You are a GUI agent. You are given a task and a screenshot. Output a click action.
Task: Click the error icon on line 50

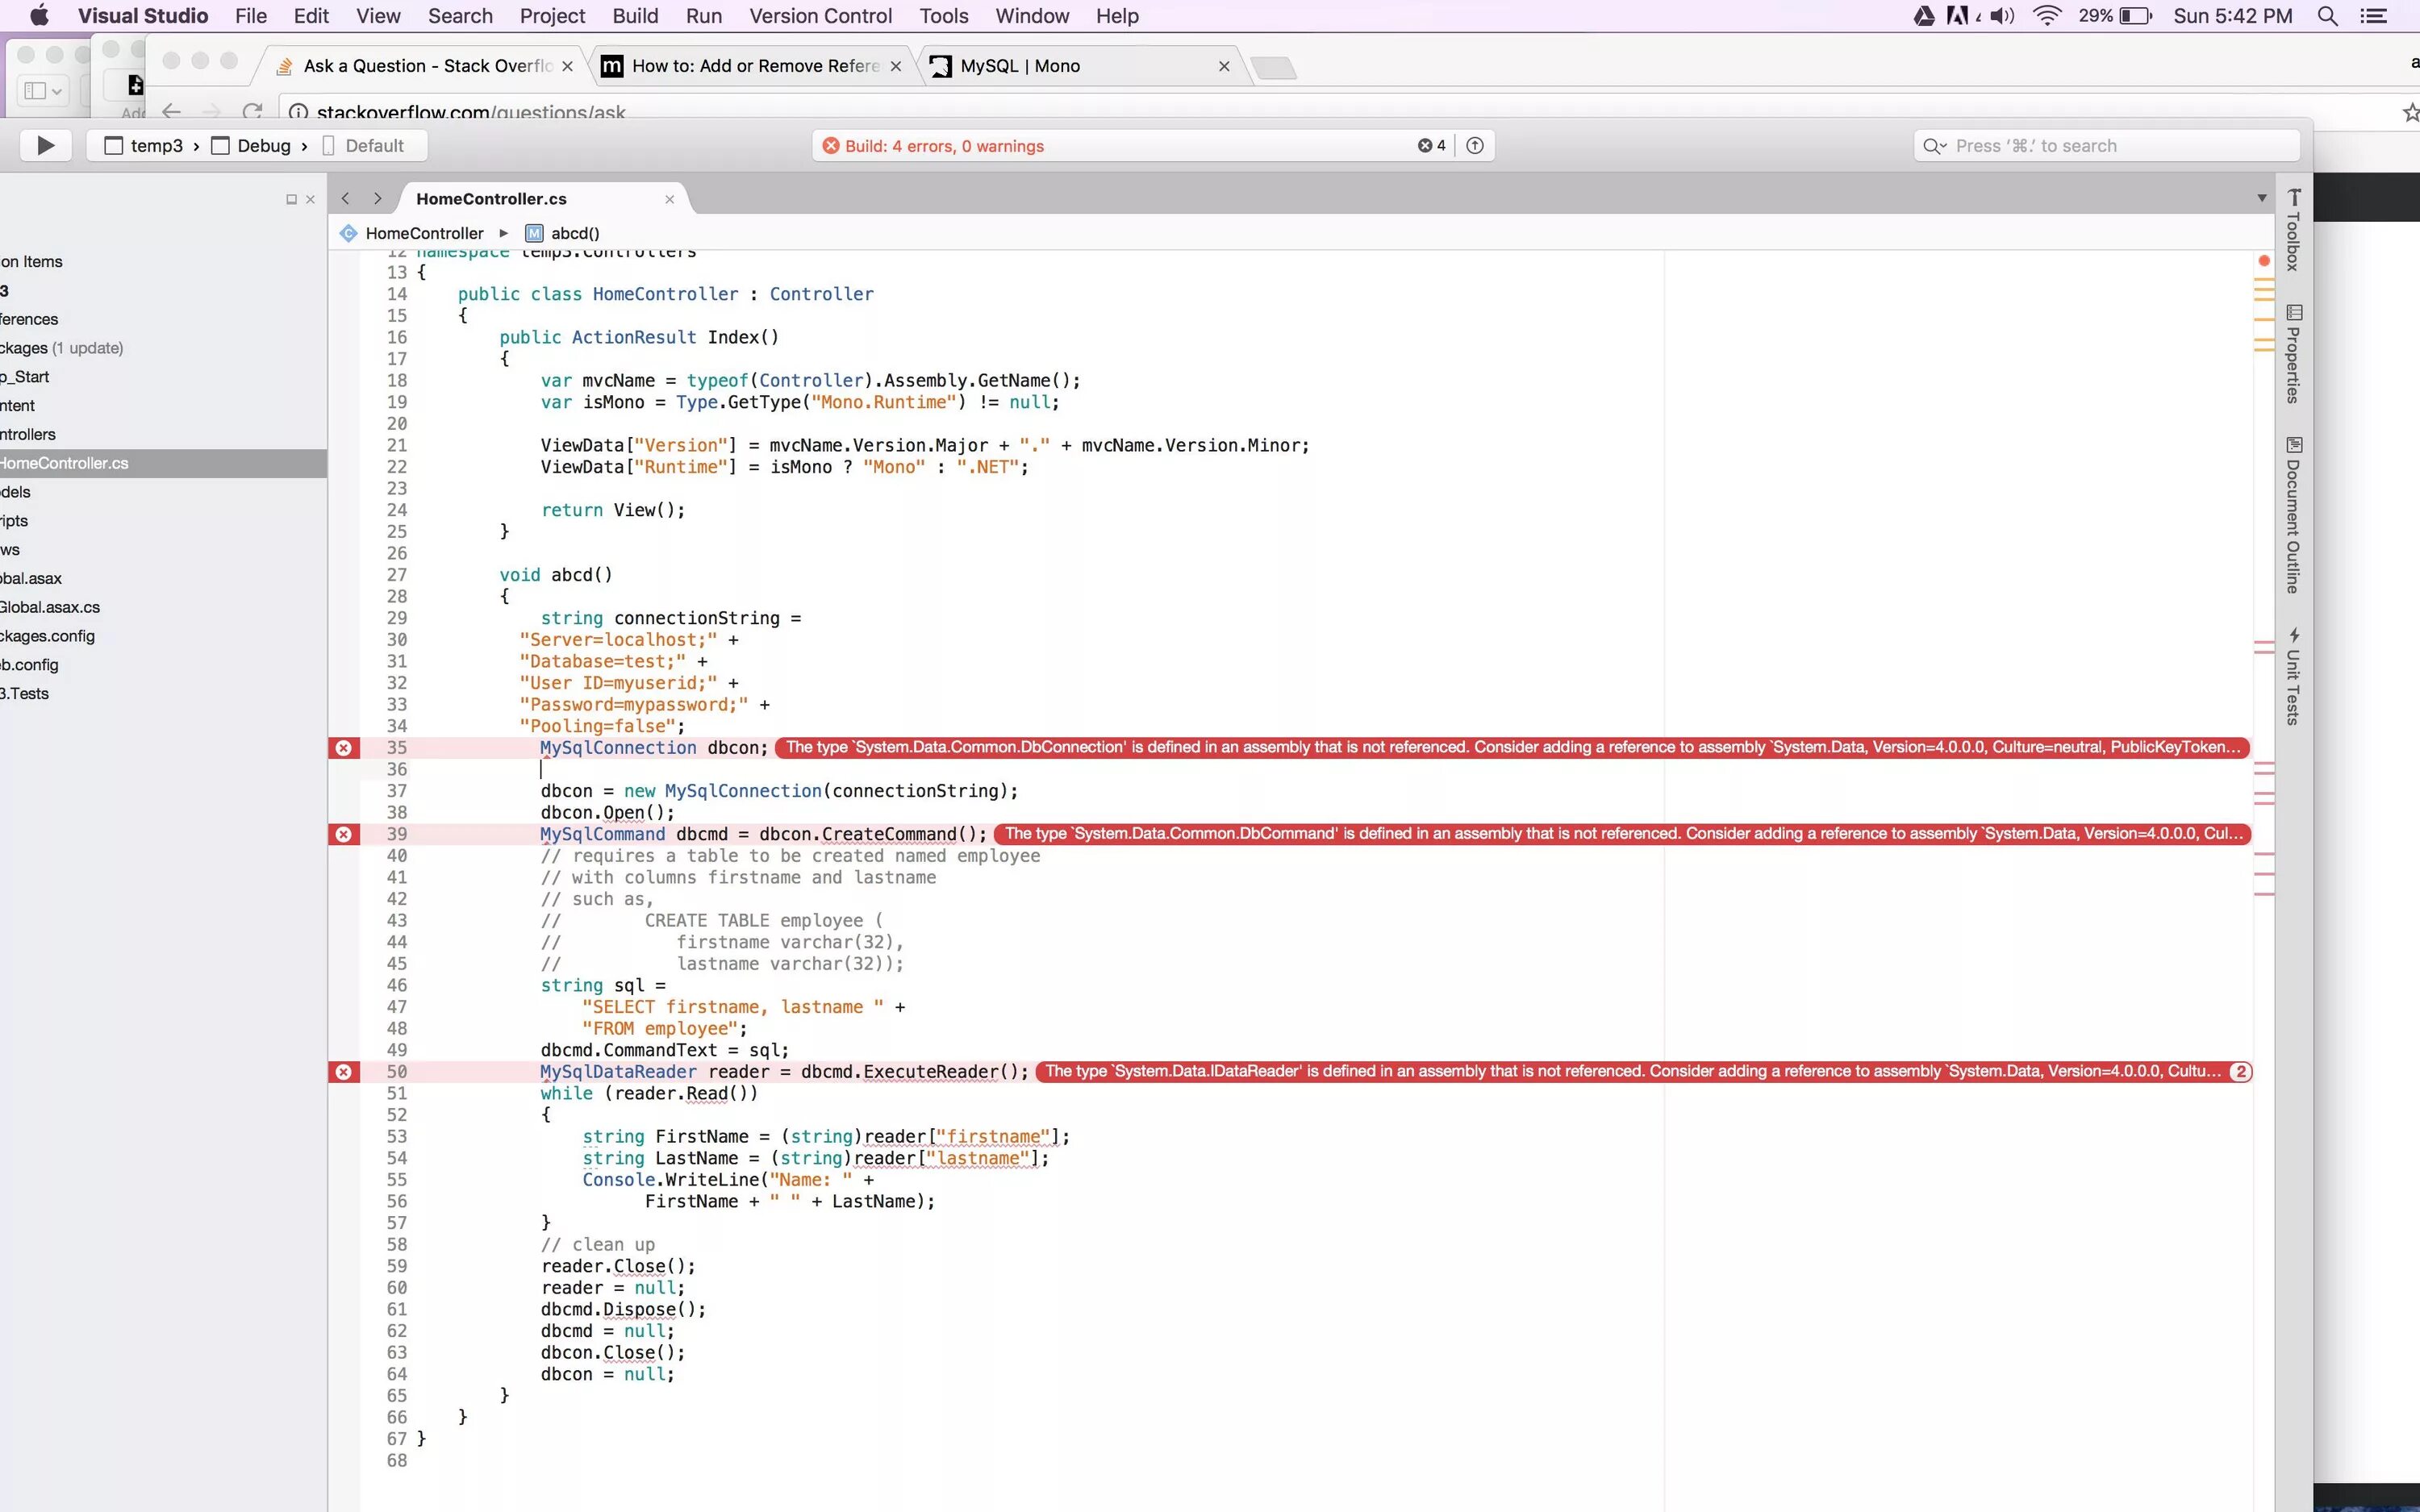tap(343, 1071)
